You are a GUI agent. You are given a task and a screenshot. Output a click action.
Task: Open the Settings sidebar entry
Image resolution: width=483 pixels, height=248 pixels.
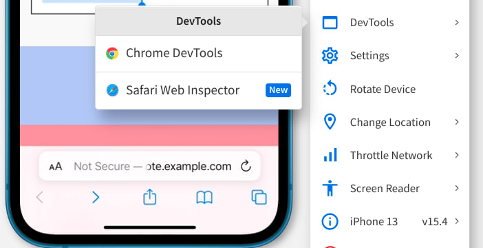coord(389,56)
